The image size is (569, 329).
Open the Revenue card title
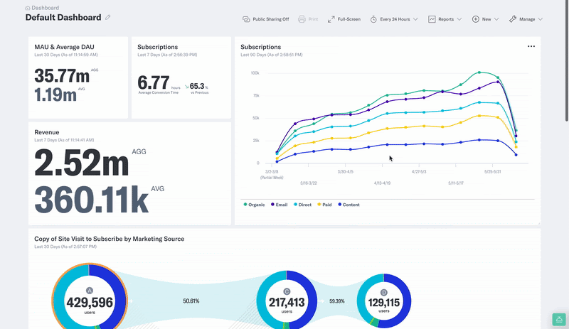(x=47, y=132)
